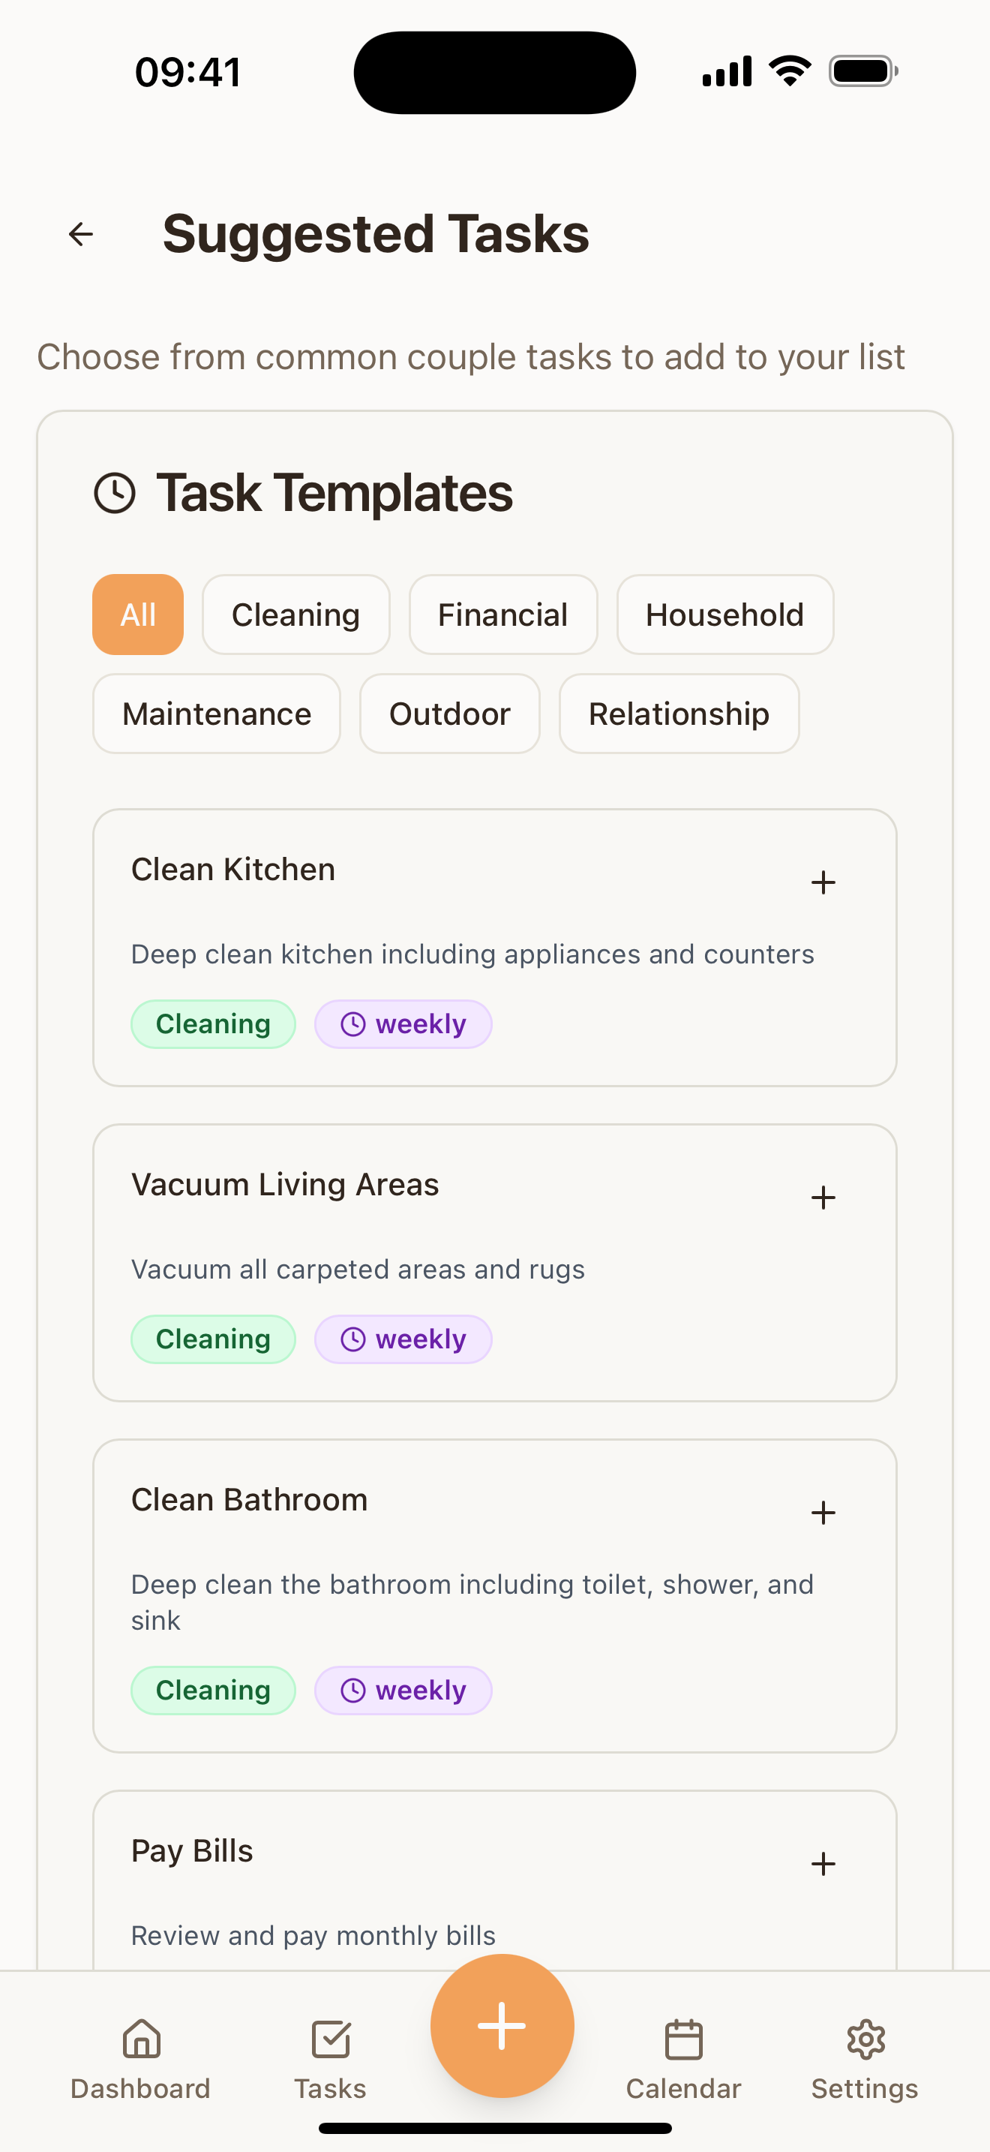Tap the Cleaning tag on Vacuum Living Areas
990x2152 pixels.
point(213,1339)
